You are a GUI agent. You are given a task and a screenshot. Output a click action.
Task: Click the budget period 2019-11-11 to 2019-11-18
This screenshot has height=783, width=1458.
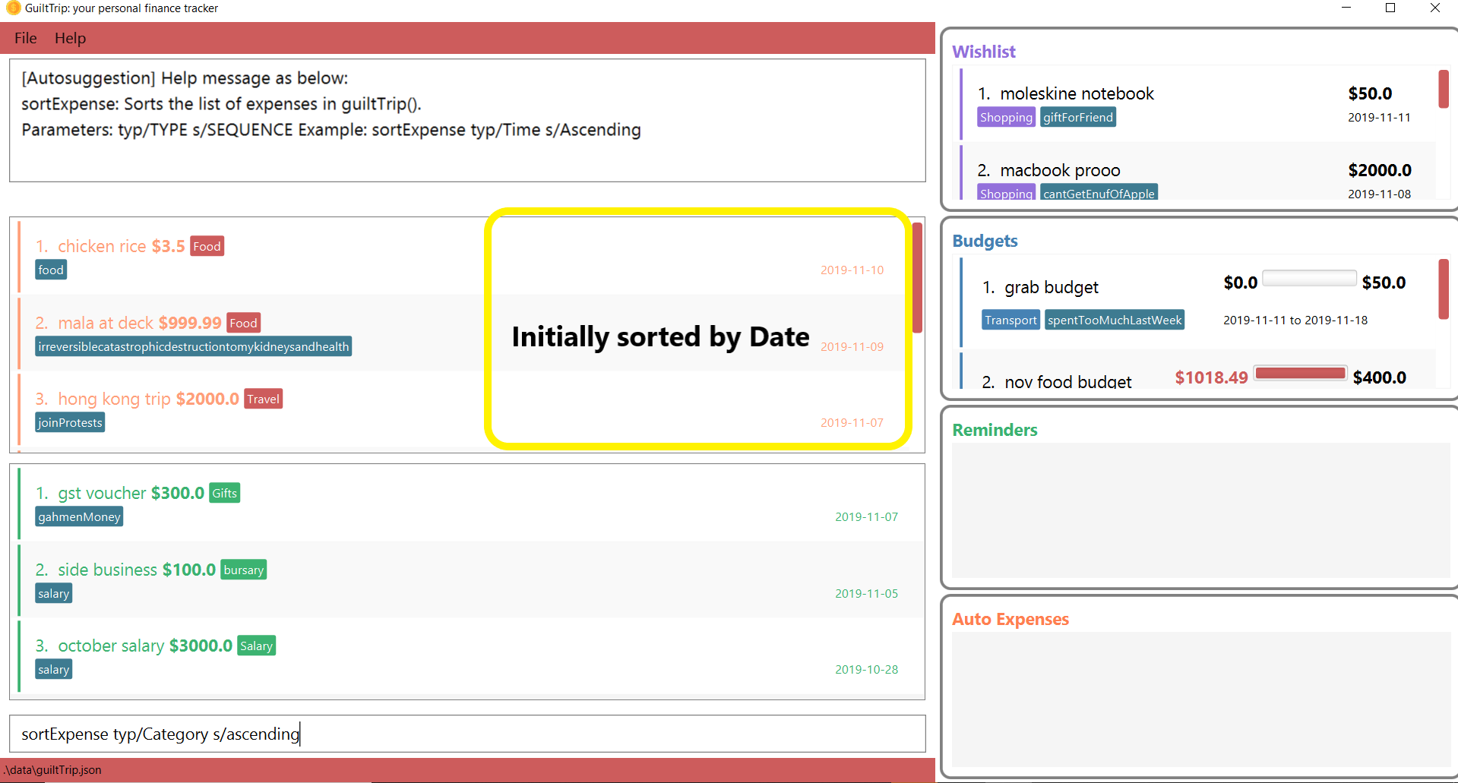pos(1295,320)
